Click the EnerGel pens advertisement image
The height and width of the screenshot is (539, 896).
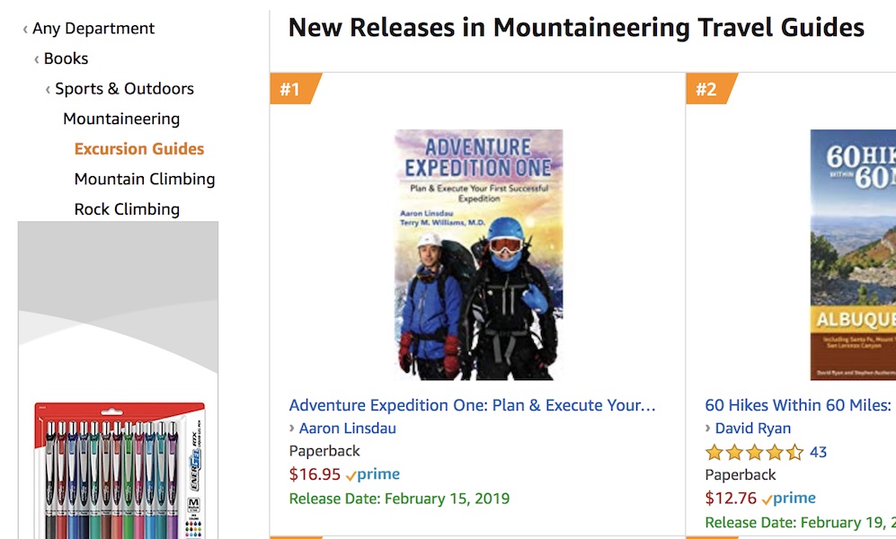pyautogui.click(x=119, y=467)
